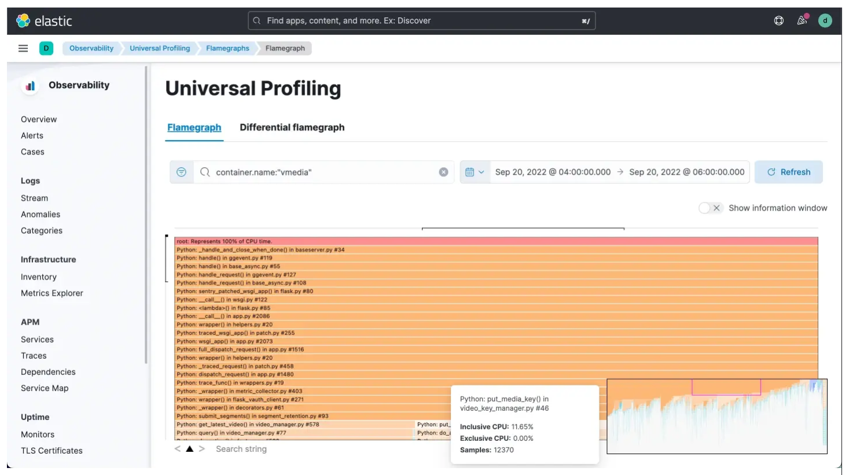Screen dimensions: 849x475
Task: Open the hamburger navigation menu
Action: (23, 49)
